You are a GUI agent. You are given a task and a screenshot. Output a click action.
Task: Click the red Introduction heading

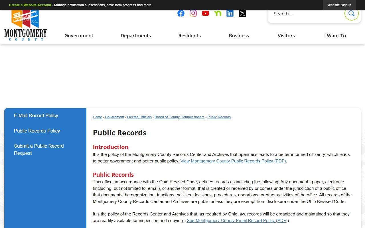[x=111, y=147]
